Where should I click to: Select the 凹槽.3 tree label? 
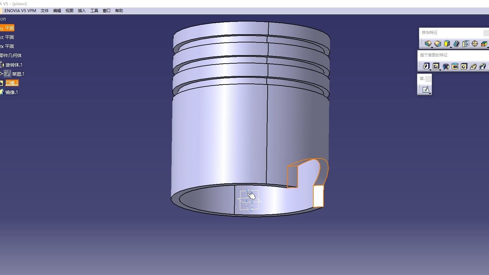12,83
